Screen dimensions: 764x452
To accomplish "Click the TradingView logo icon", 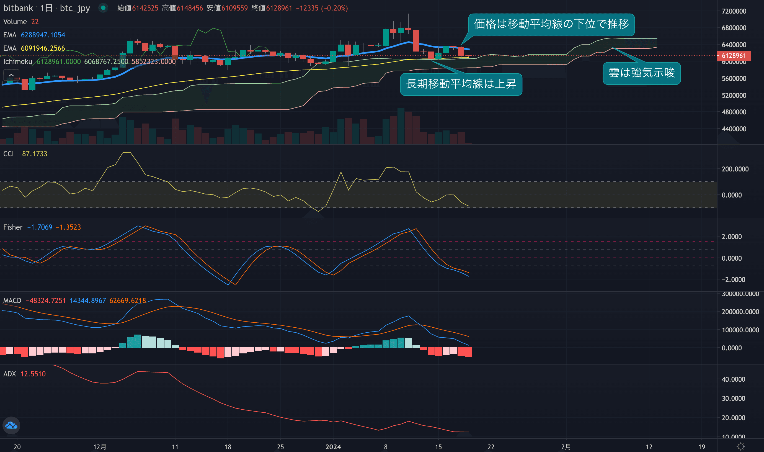I will click(11, 425).
